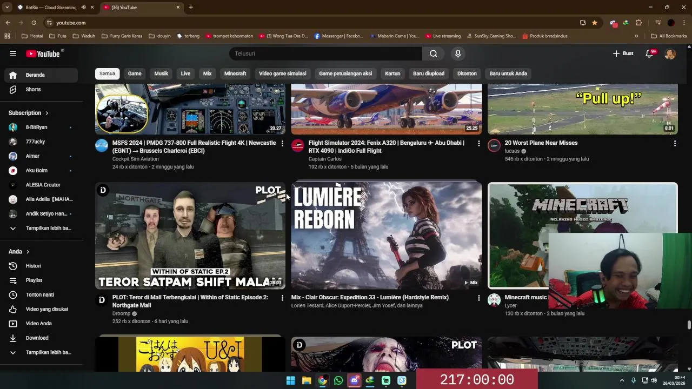
Task: Select the Baru diupload chip
Action: click(429, 73)
